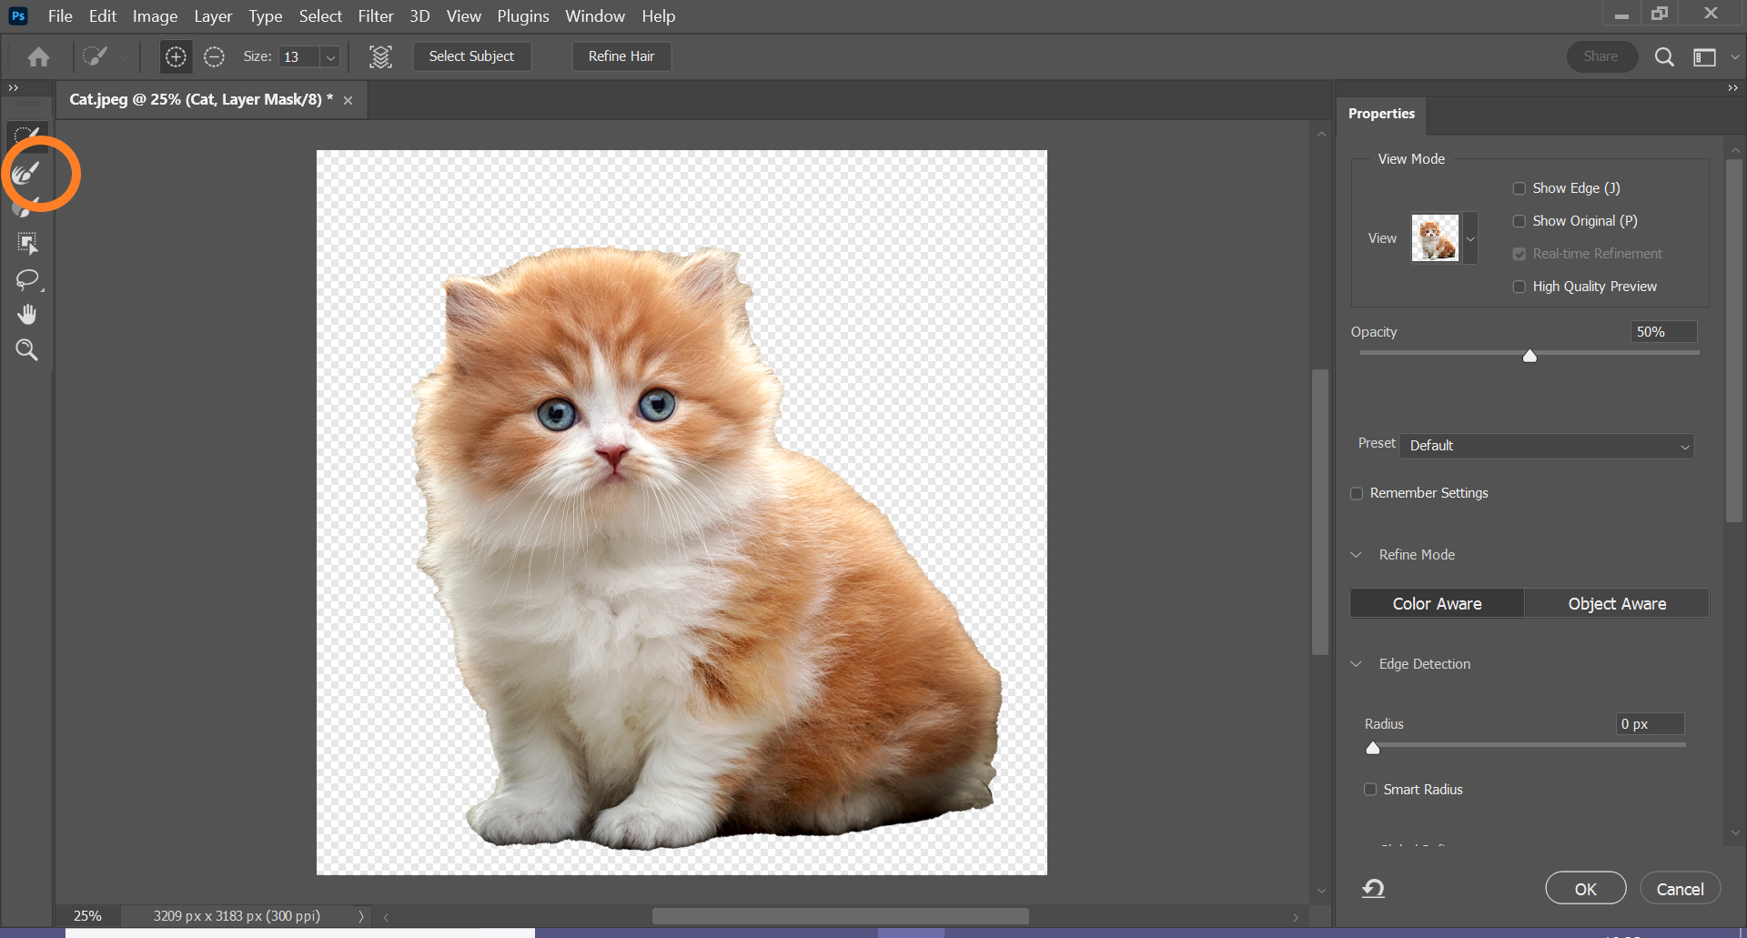1747x938 pixels.
Task: Open the Filter menu
Action: [x=376, y=15]
